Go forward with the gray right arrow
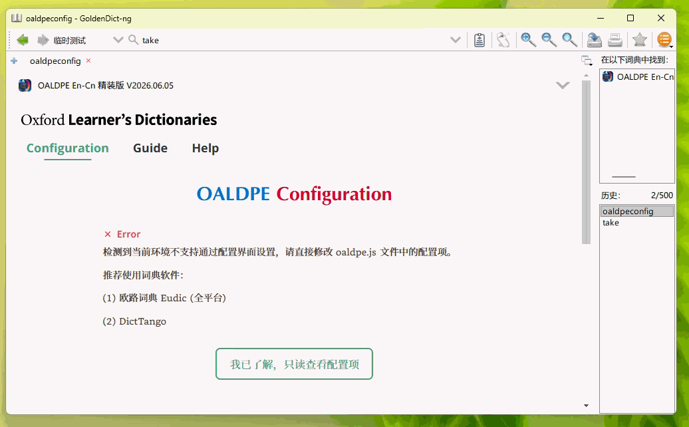The width and height of the screenshot is (689, 427). pyautogui.click(x=43, y=40)
